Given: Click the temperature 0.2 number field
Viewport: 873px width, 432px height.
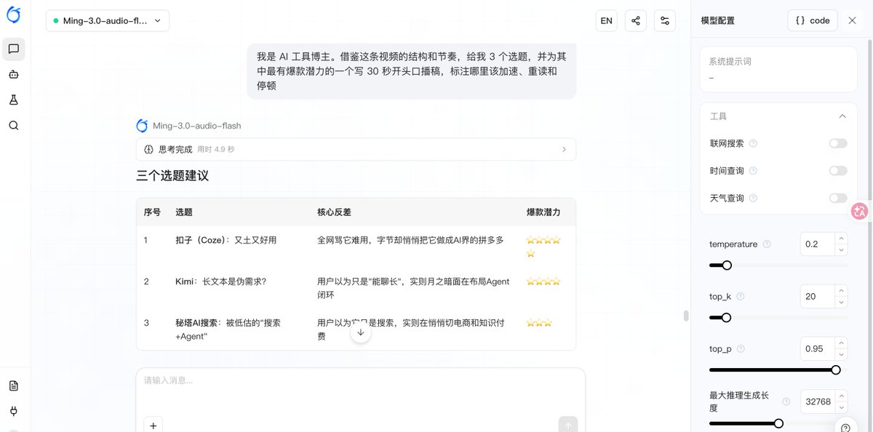Looking at the screenshot, I should tap(818, 244).
